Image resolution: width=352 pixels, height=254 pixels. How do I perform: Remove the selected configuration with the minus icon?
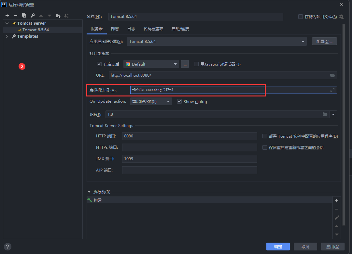(x=16, y=16)
